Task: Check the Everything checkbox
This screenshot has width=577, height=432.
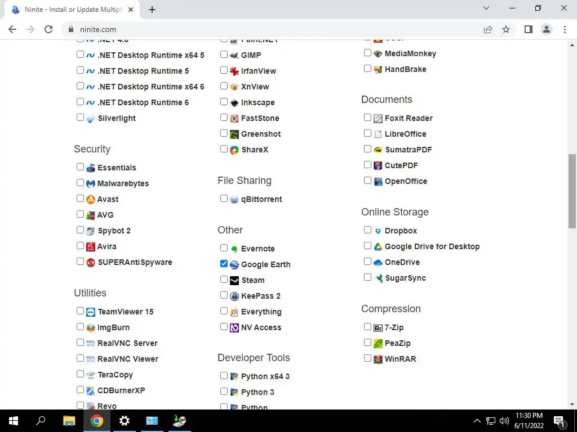Action: [x=224, y=310]
